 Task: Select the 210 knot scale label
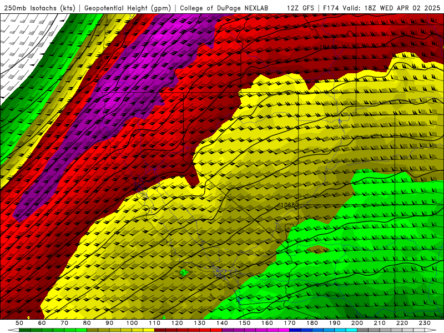[380, 323]
